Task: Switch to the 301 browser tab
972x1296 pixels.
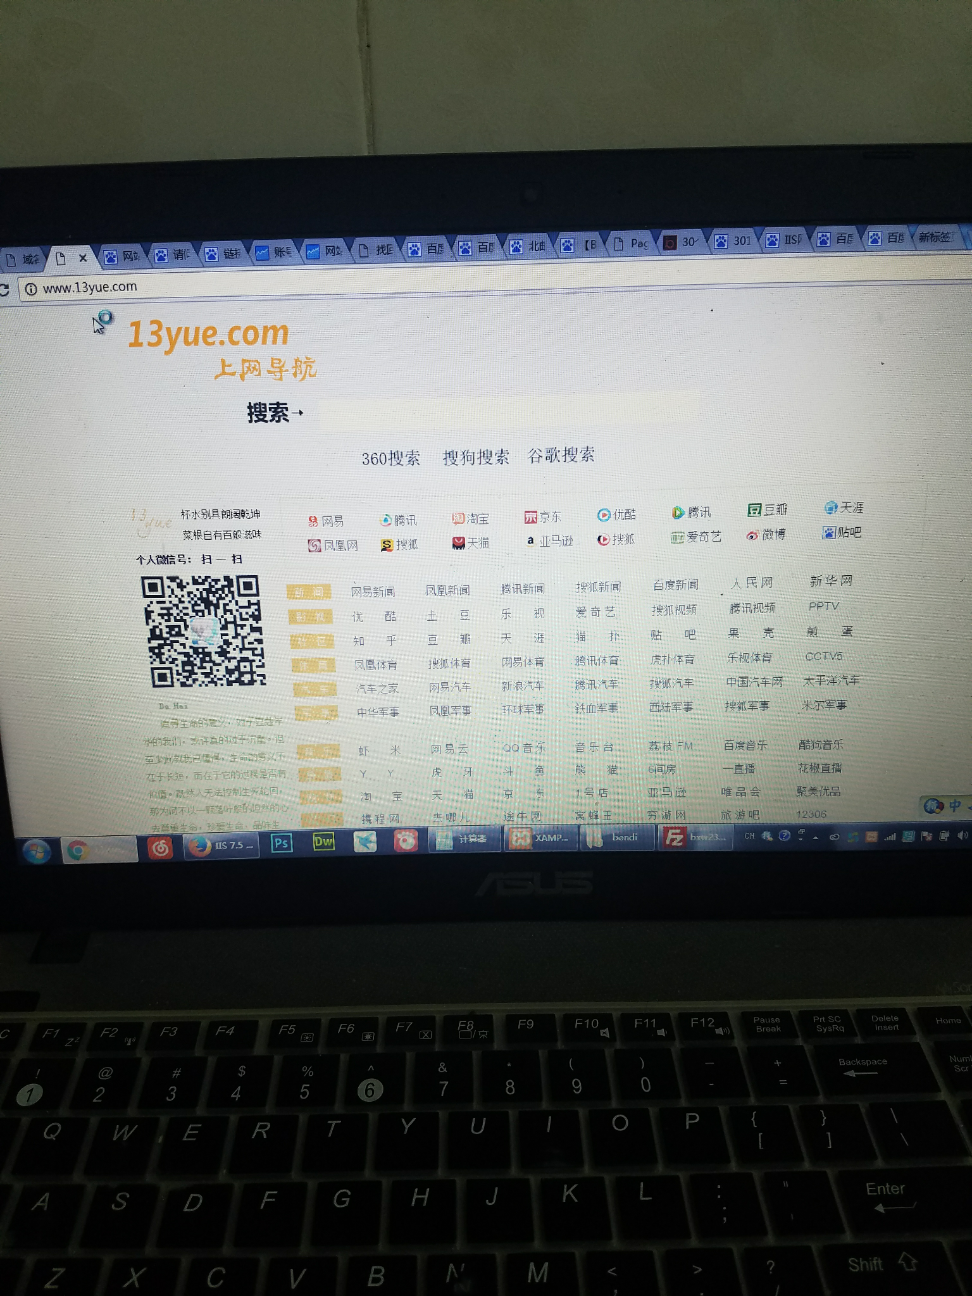Action: point(735,241)
